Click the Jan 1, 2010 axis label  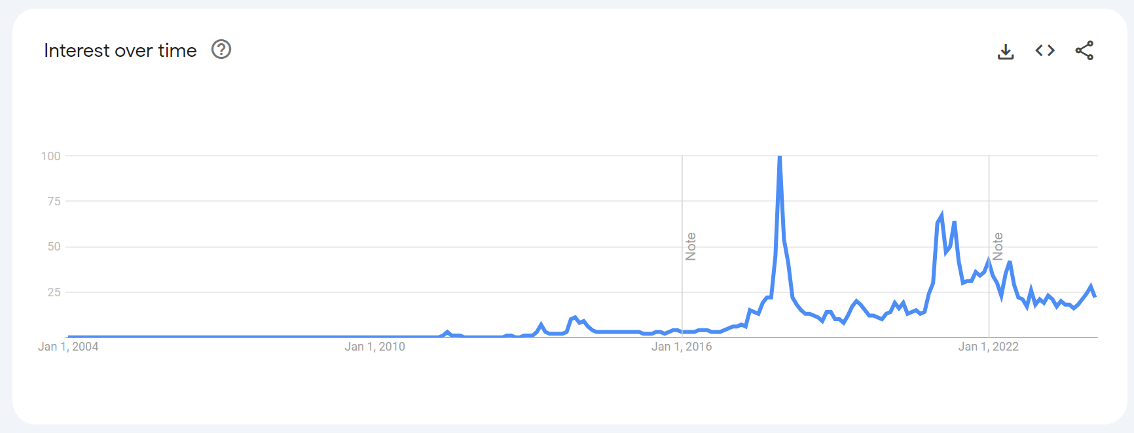[x=375, y=347]
